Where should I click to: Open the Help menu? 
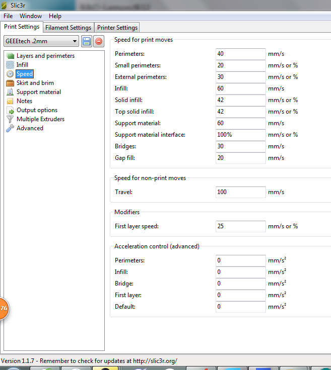tap(55, 16)
